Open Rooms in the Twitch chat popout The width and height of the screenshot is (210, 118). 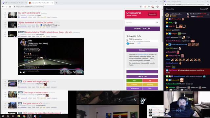204,9
